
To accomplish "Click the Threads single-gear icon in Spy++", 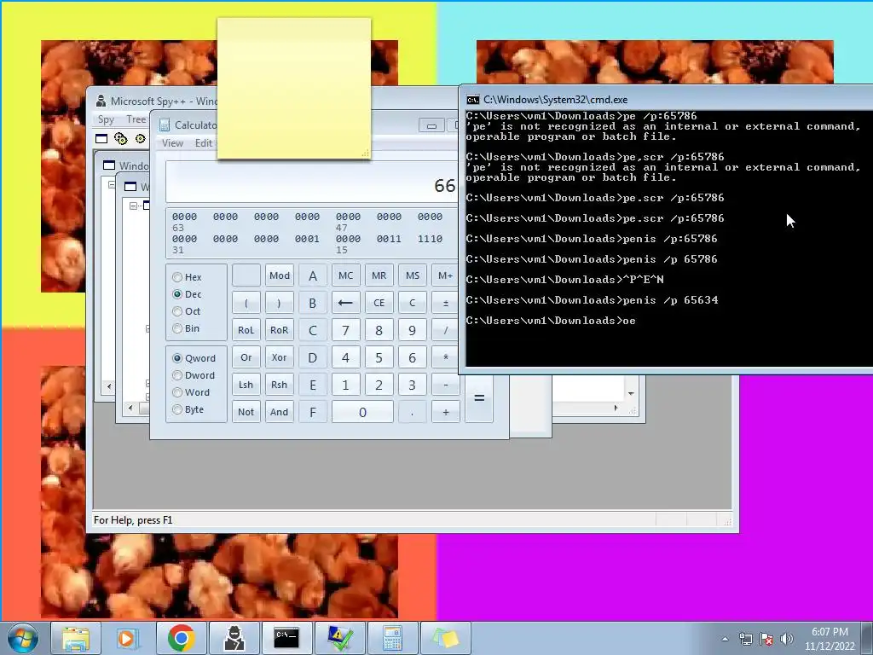I will [141, 138].
